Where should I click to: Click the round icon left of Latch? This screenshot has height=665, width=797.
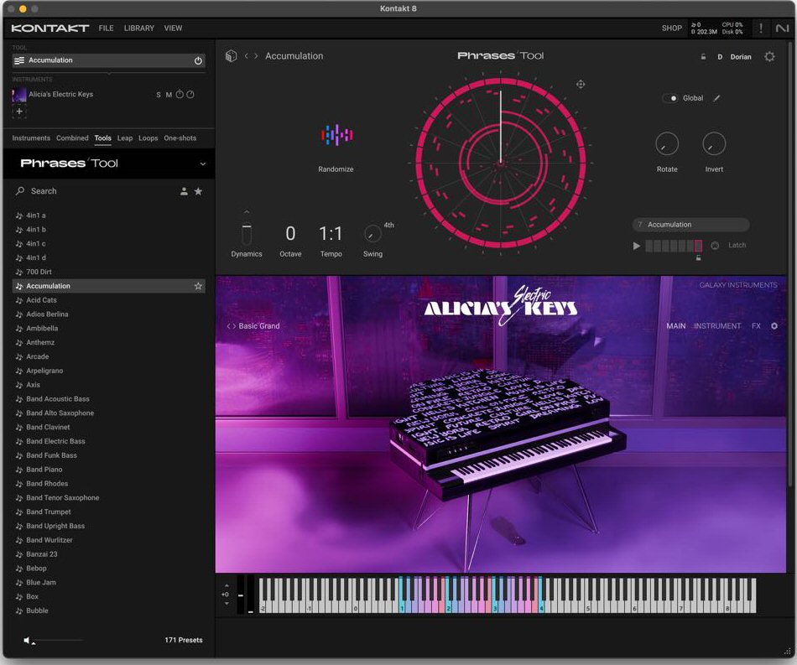point(715,246)
